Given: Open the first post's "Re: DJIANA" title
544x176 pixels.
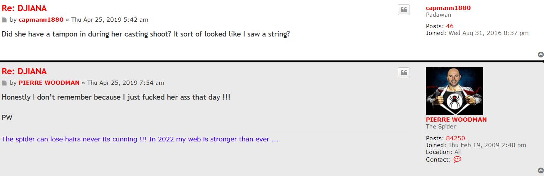Looking at the screenshot, I should pos(24,8).
